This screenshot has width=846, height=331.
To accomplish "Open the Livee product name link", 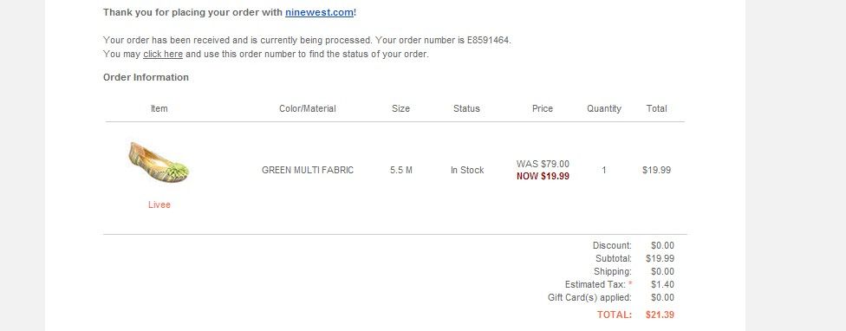I will tap(159, 204).
